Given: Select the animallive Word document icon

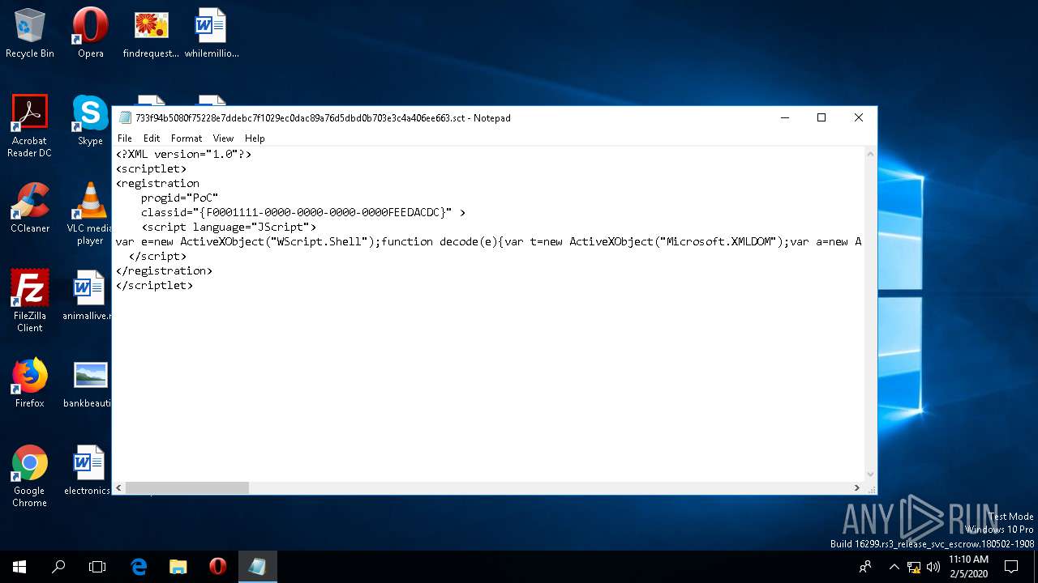Looking at the screenshot, I should coord(88,295).
